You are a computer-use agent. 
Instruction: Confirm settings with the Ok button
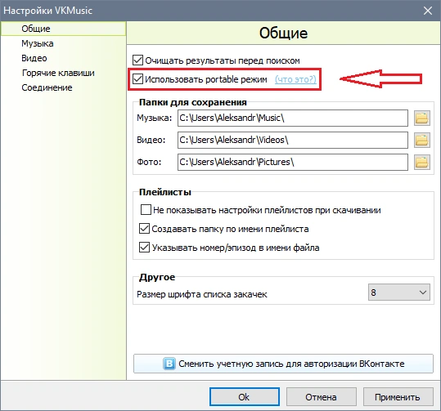(x=244, y=396)
